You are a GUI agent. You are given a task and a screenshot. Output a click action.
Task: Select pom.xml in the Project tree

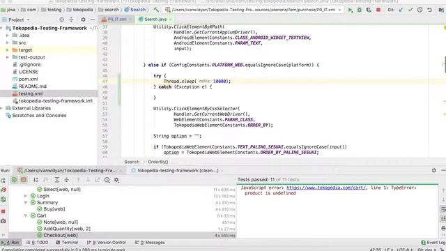28,79
